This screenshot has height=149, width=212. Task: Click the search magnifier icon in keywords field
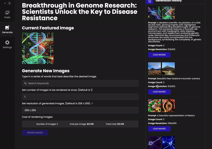(25, 83)
